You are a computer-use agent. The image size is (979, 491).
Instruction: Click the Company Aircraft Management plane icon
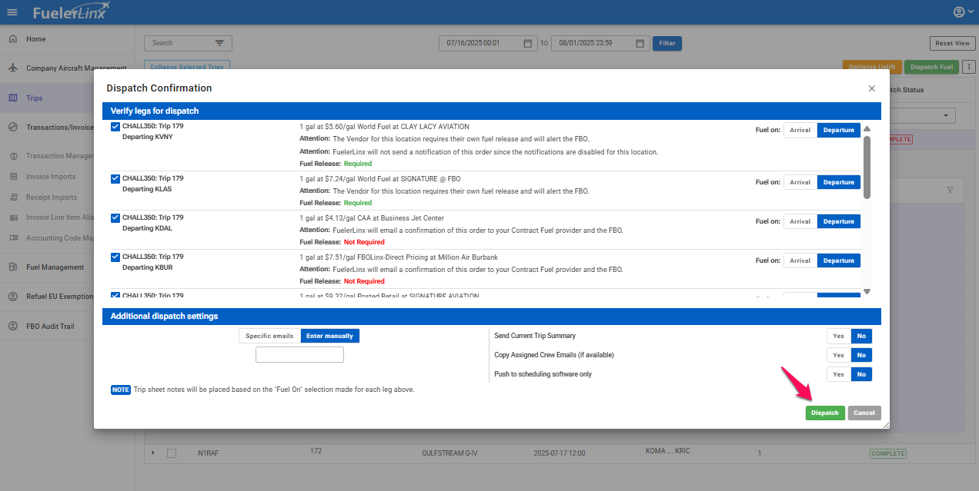click(x=13, y=68)
